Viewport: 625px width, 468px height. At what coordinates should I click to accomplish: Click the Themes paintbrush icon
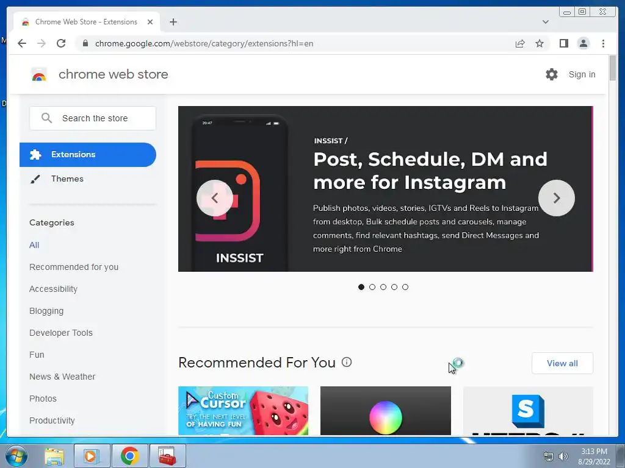[35, 179]
